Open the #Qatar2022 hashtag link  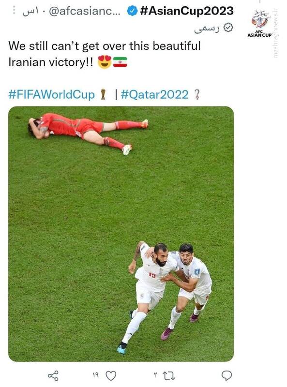[x=154, y=94]
